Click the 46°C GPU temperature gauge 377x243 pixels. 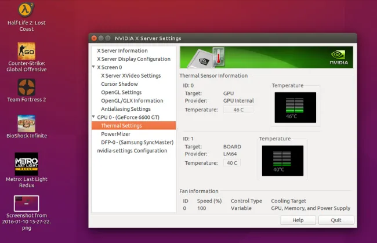295,107
